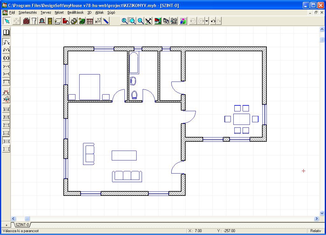
Task: Click the plus button to add level
Action: (x=6, y=225)
